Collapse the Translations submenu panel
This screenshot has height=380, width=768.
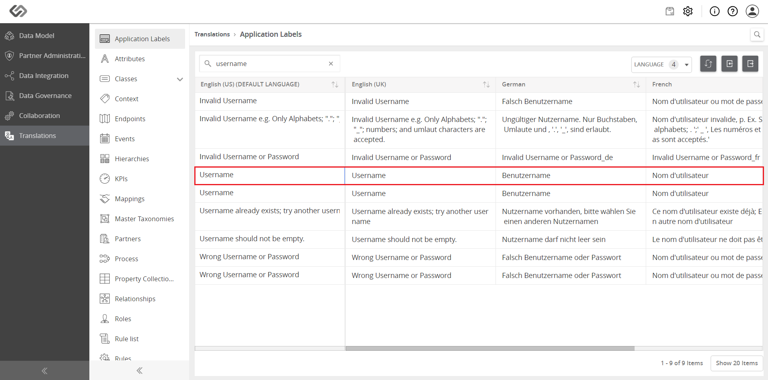coord(139,370)
